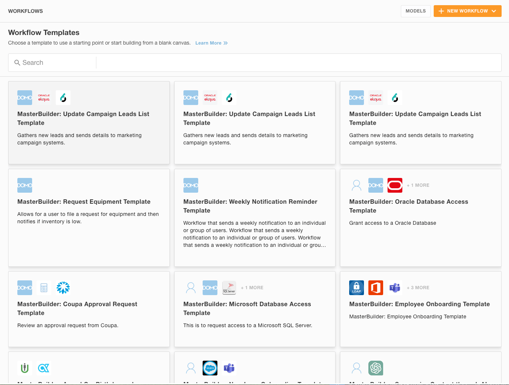Select the person icon on Oracle Database Access card

[357, 185]
